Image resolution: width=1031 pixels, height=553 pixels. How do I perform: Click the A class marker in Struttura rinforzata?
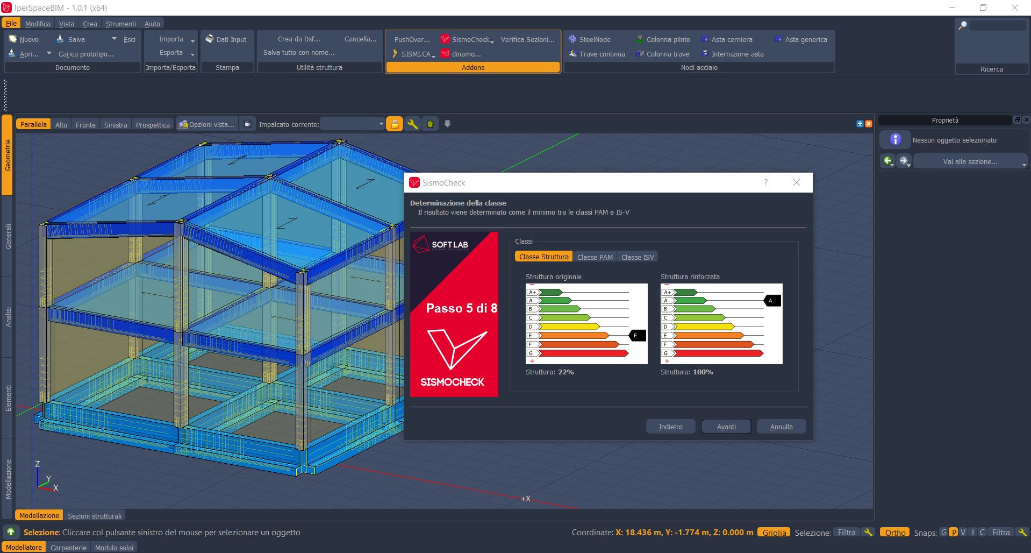772,301
